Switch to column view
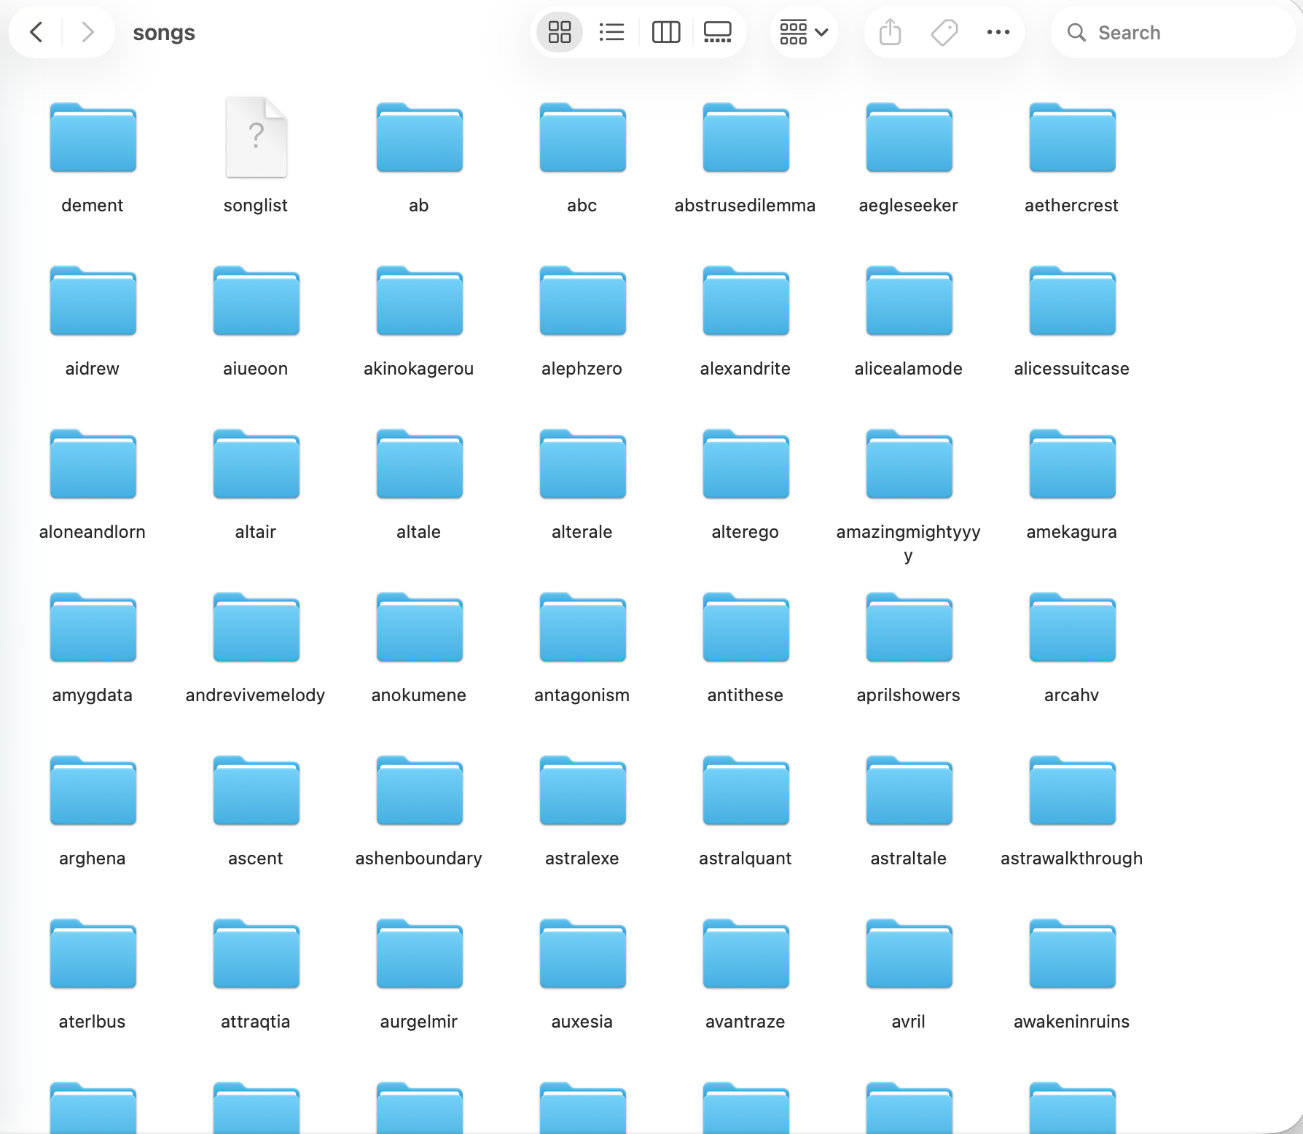The image size is (1303, 1134). [x=666, y=32]
